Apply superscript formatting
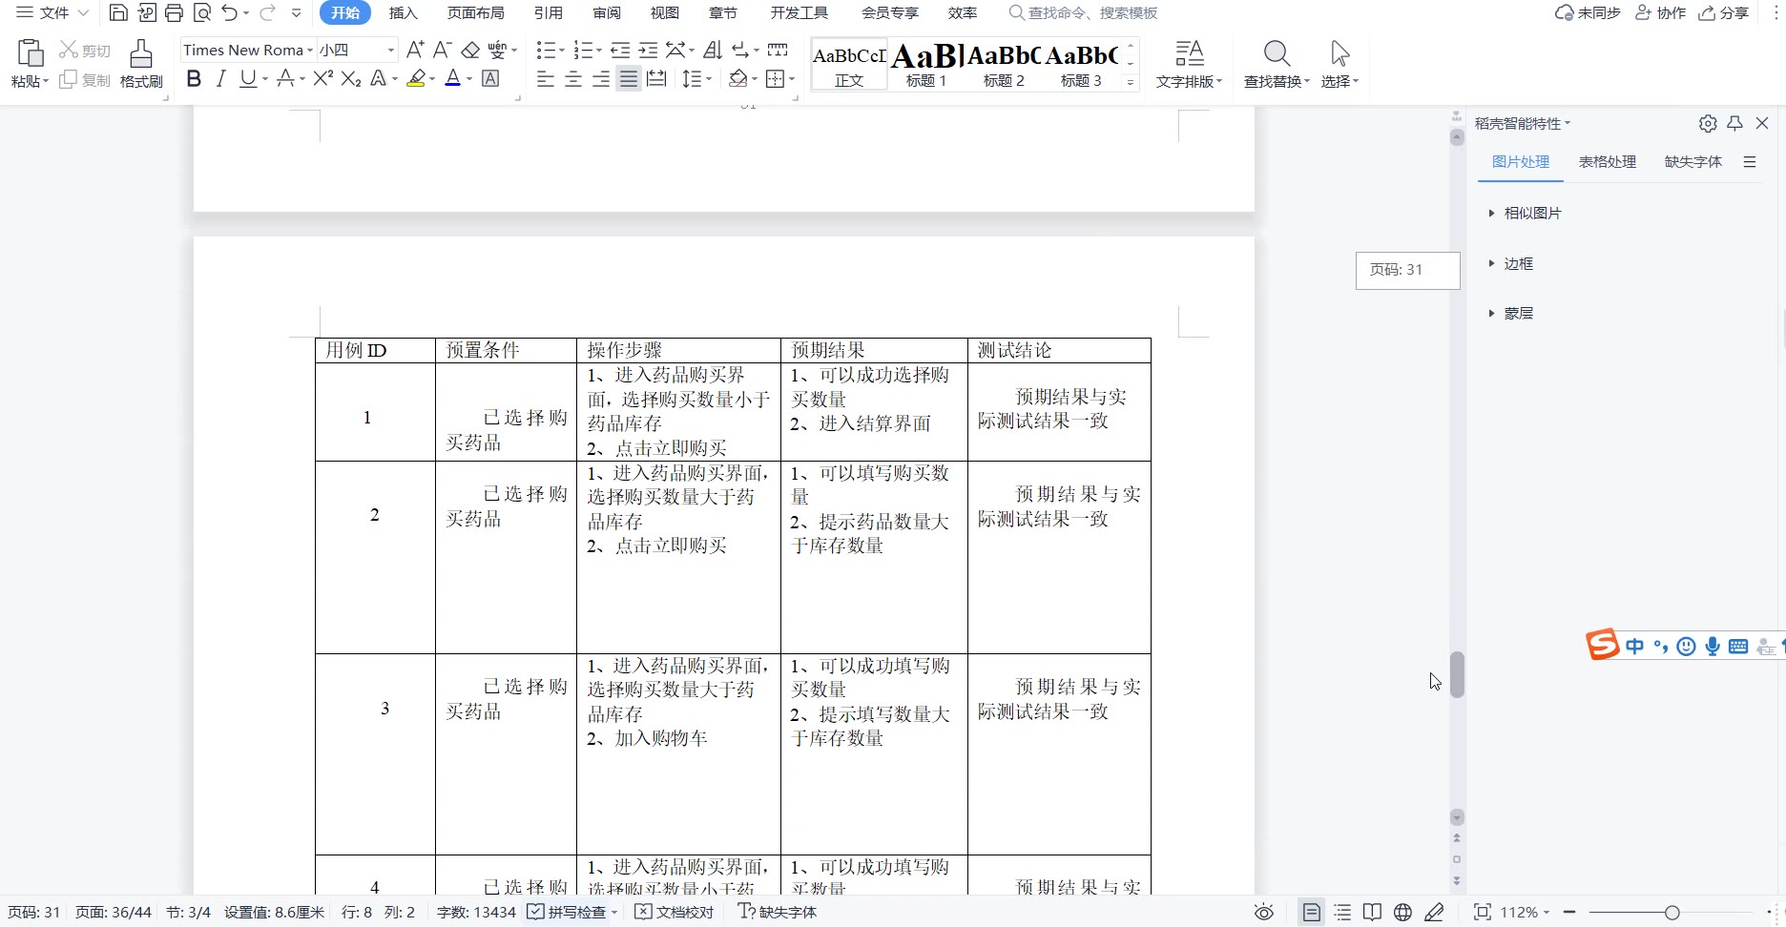The width and height of the screenshot is (1786, 927). click(x=323, y=78)
